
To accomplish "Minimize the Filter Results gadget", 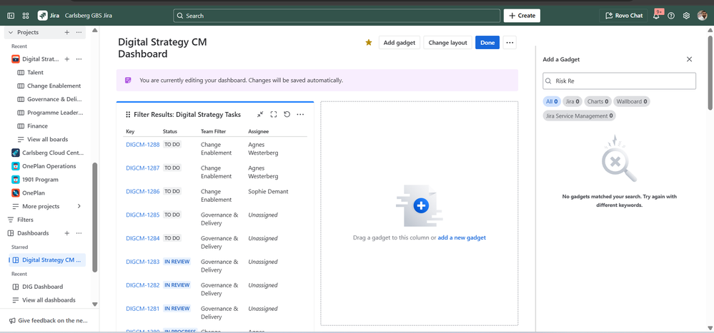I will 260,114.
